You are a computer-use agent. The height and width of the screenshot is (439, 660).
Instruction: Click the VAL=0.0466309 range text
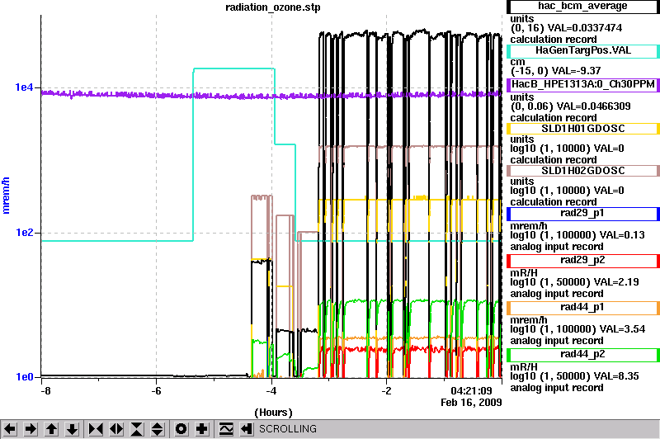coord(593,106)
